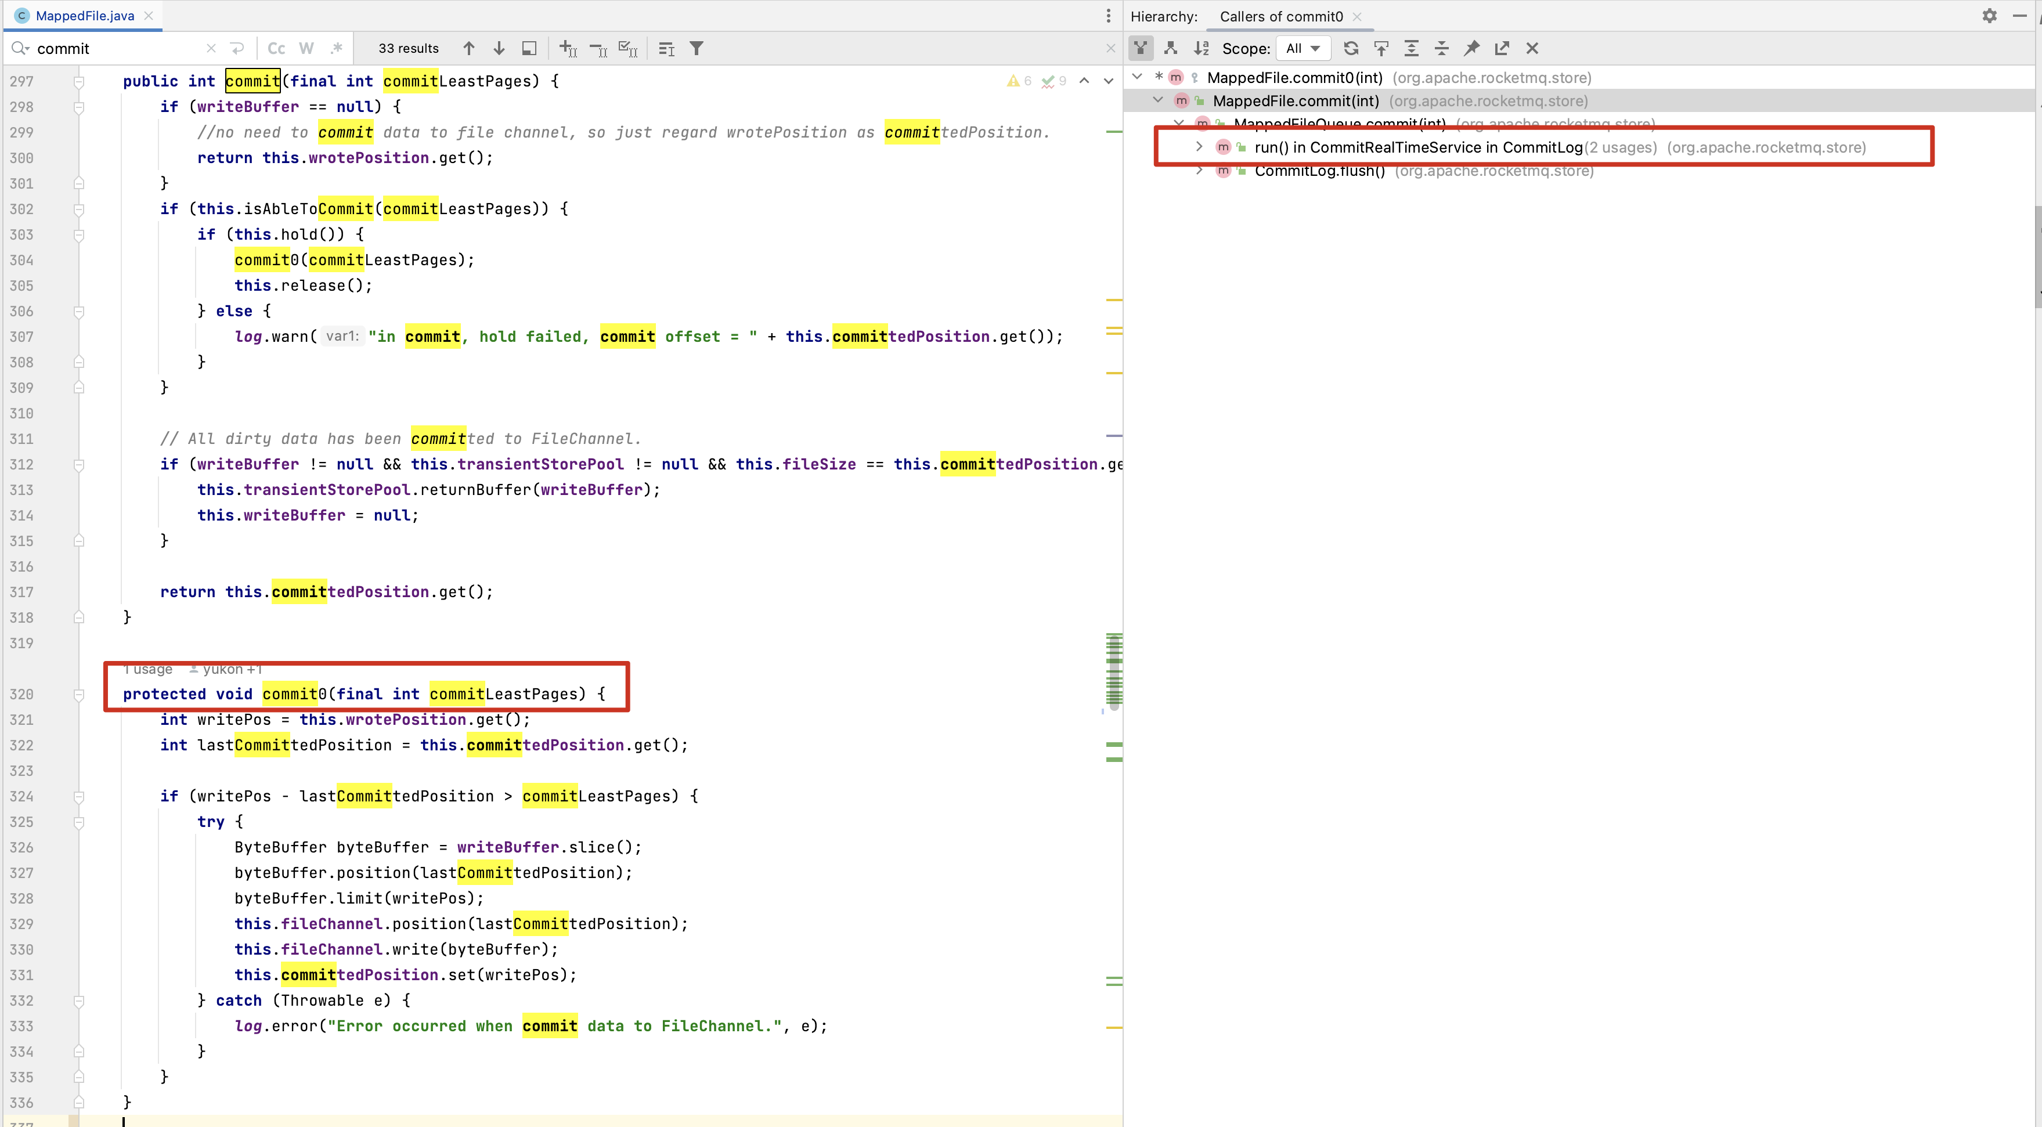Click the '1 usage' inlay hint
Image resolution: width=2042 pixels, height=1127 pixels.
[x=149, y=670]
